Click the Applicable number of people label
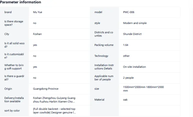 (x=104, y=78)
